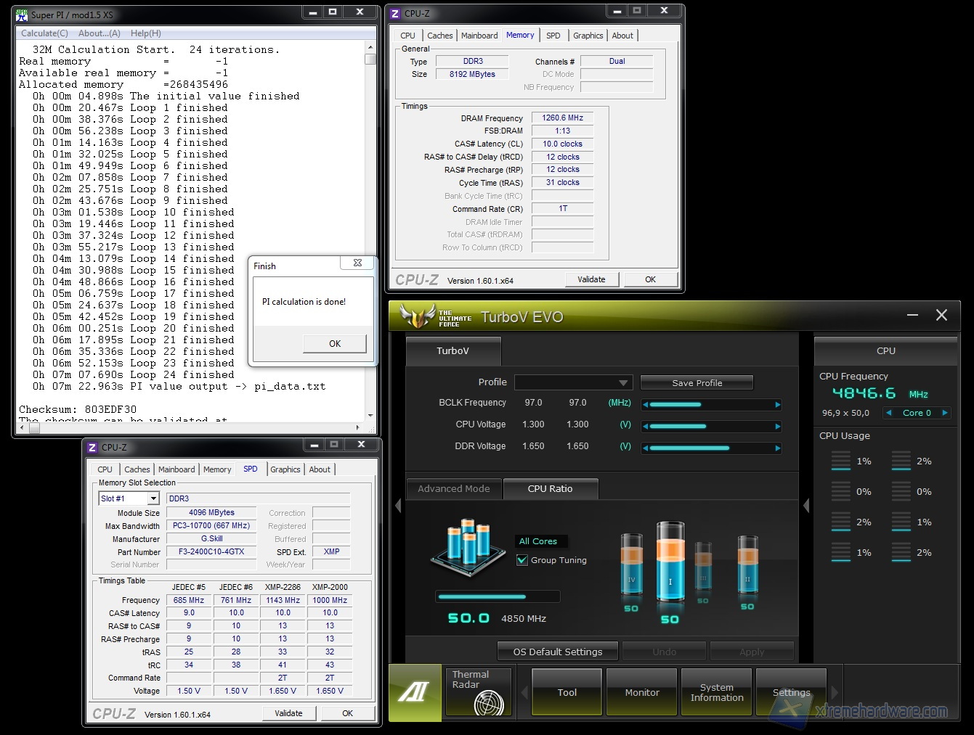The image size is (974, 735).
Task: Adjust the DDR Voltage slider
Action: 710,448
